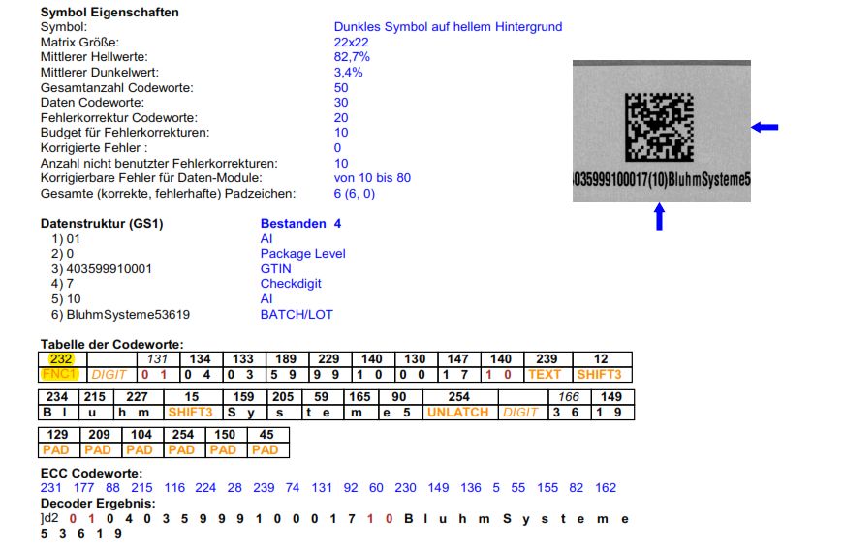Select the '45' pad codeword cell
The height and width of the screenshot is (555, 844).
coord(266,435)
